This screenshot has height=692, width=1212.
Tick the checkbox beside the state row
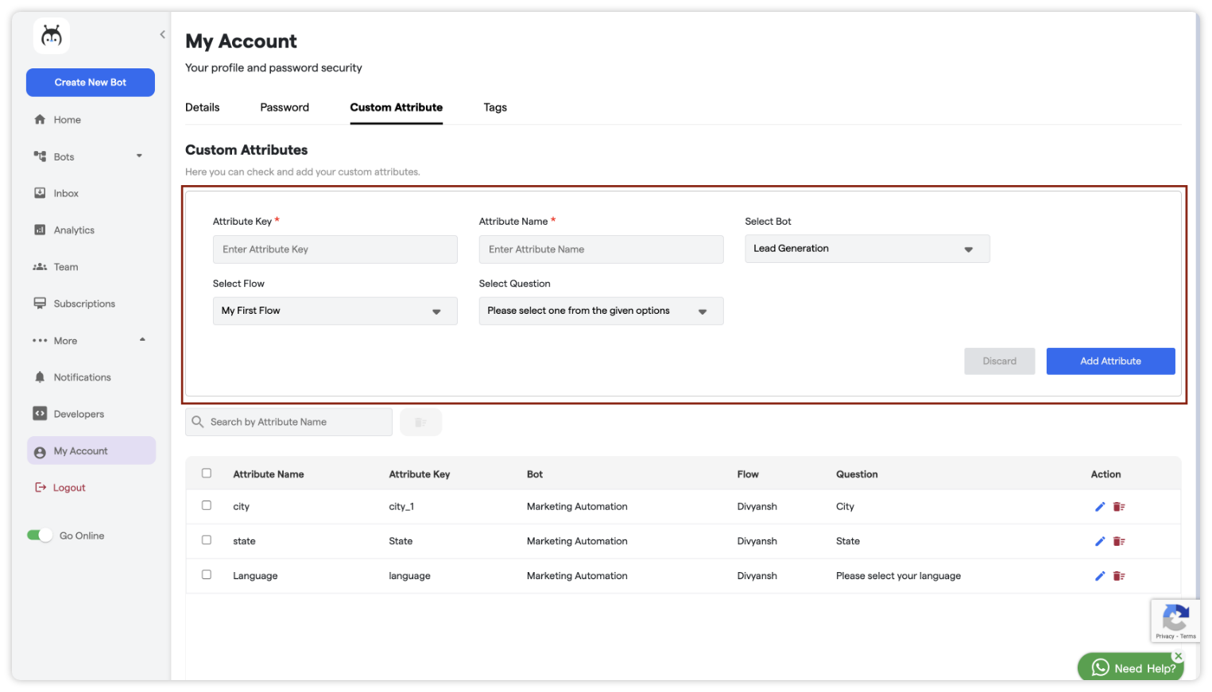(x=207, y=540)
